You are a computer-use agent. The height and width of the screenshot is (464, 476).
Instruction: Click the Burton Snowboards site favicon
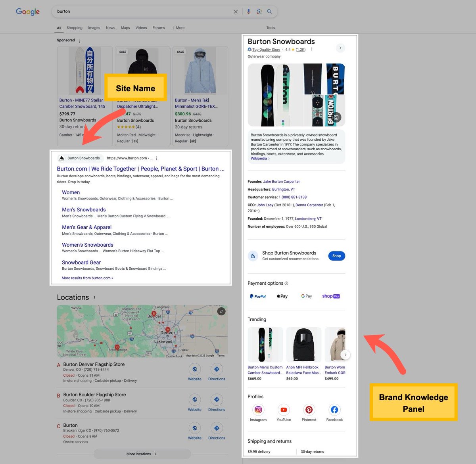[x=61, y=158]
